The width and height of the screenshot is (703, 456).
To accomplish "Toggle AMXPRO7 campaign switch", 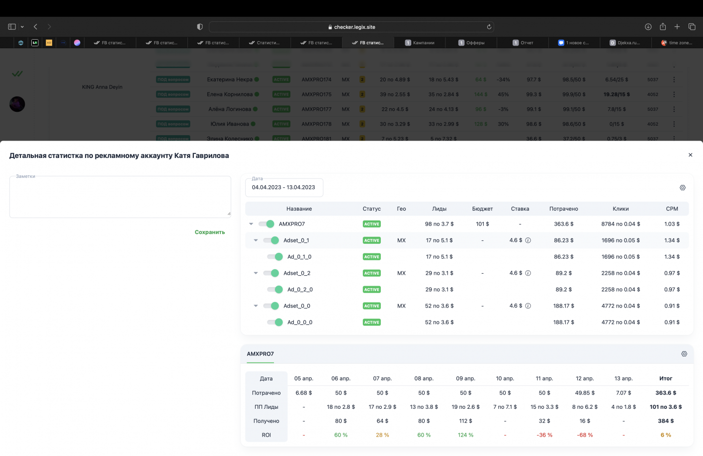I will [267, 224].
